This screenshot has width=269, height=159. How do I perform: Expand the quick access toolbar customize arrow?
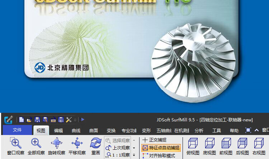[x=75, y=120]
